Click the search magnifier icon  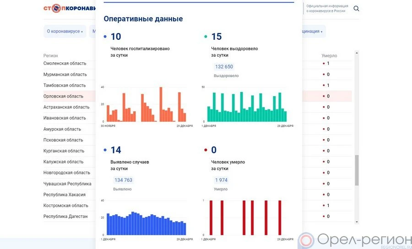pos(356,9)
